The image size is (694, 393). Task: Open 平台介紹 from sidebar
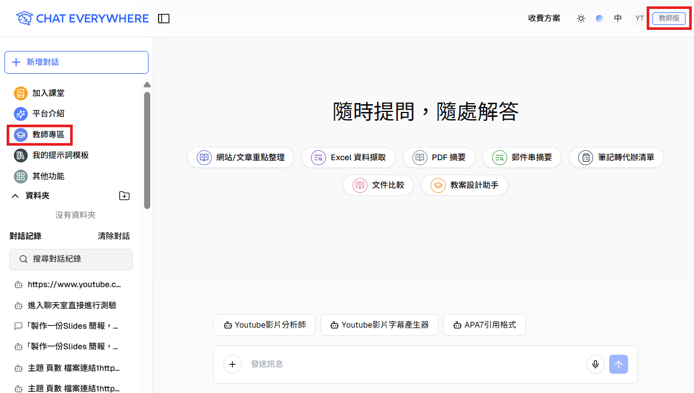click(x=48, y=114)
